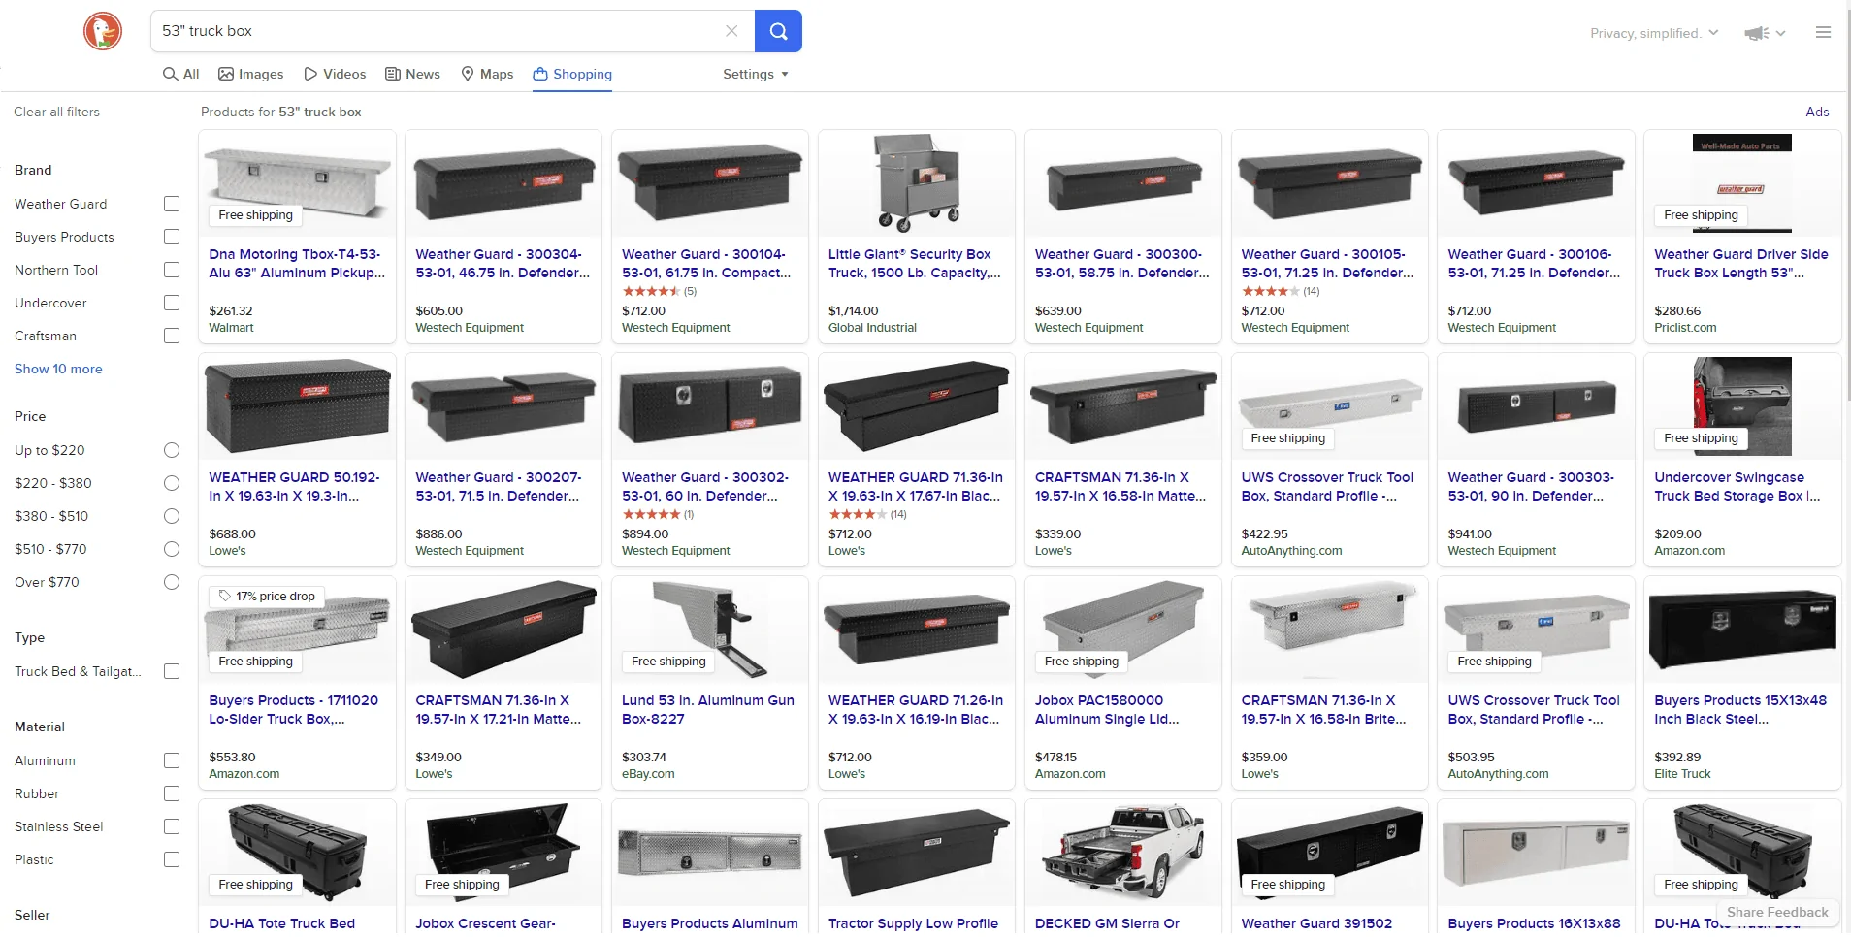Click the 17% price drop badge
Image resolution: width=1851 pixels, height=937 pixels.
point(267,597)
